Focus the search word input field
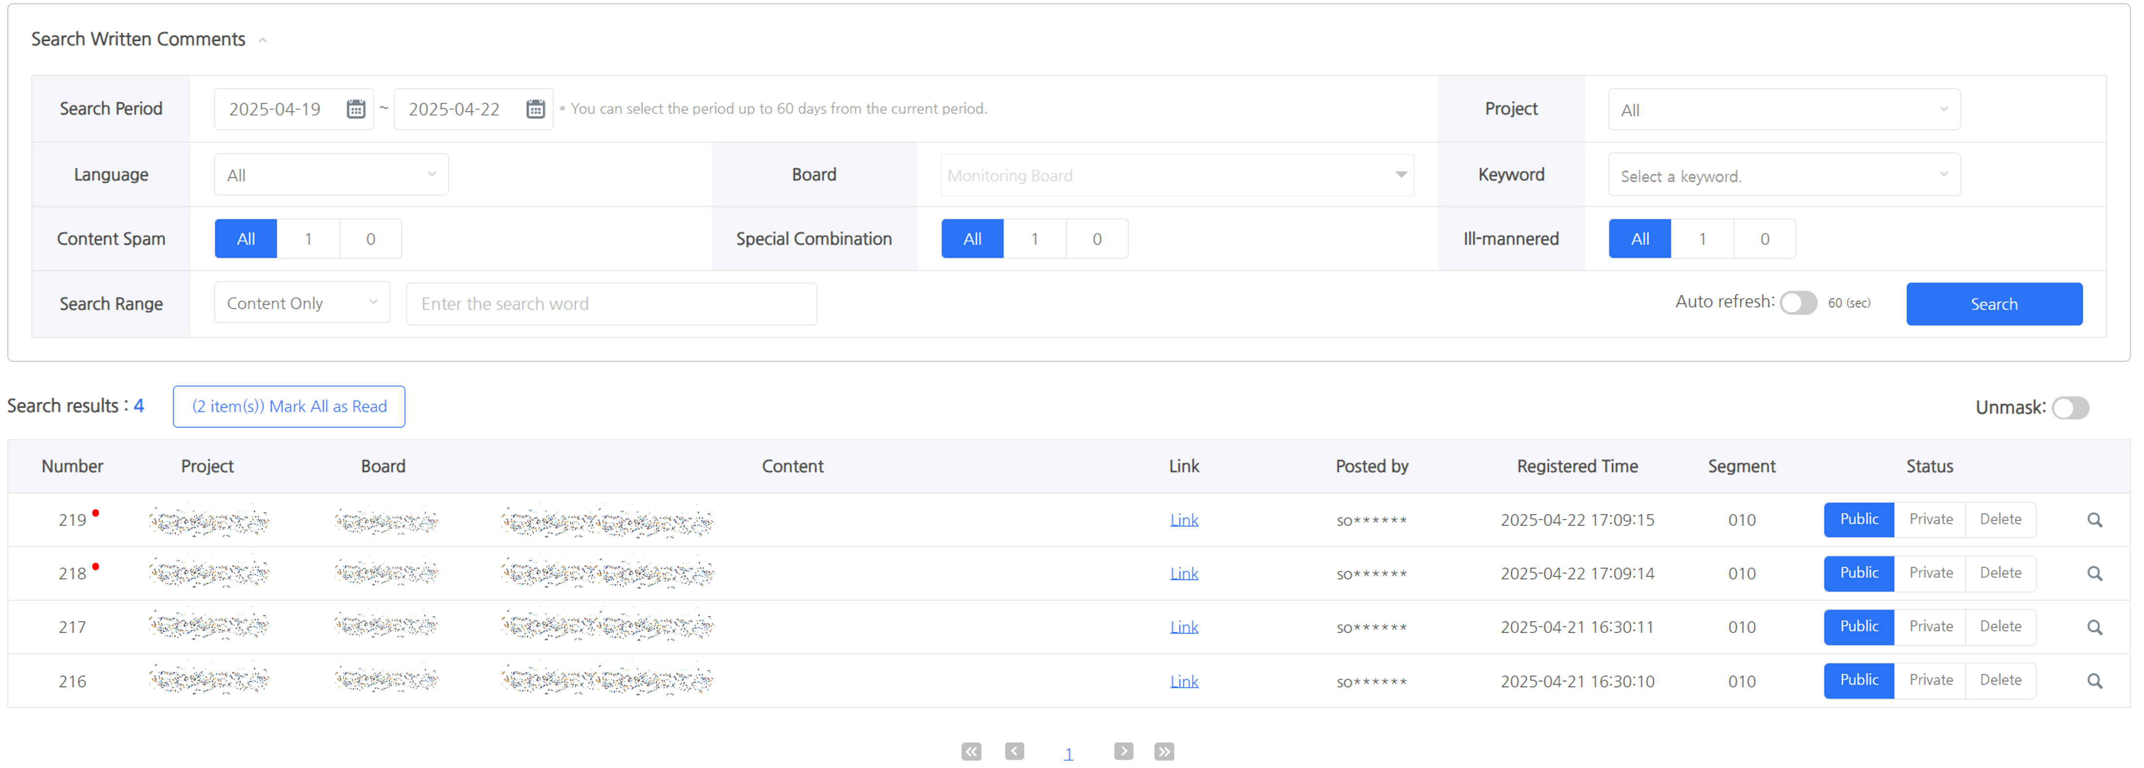Screen dimensions: 2144x768 [611, 304]
